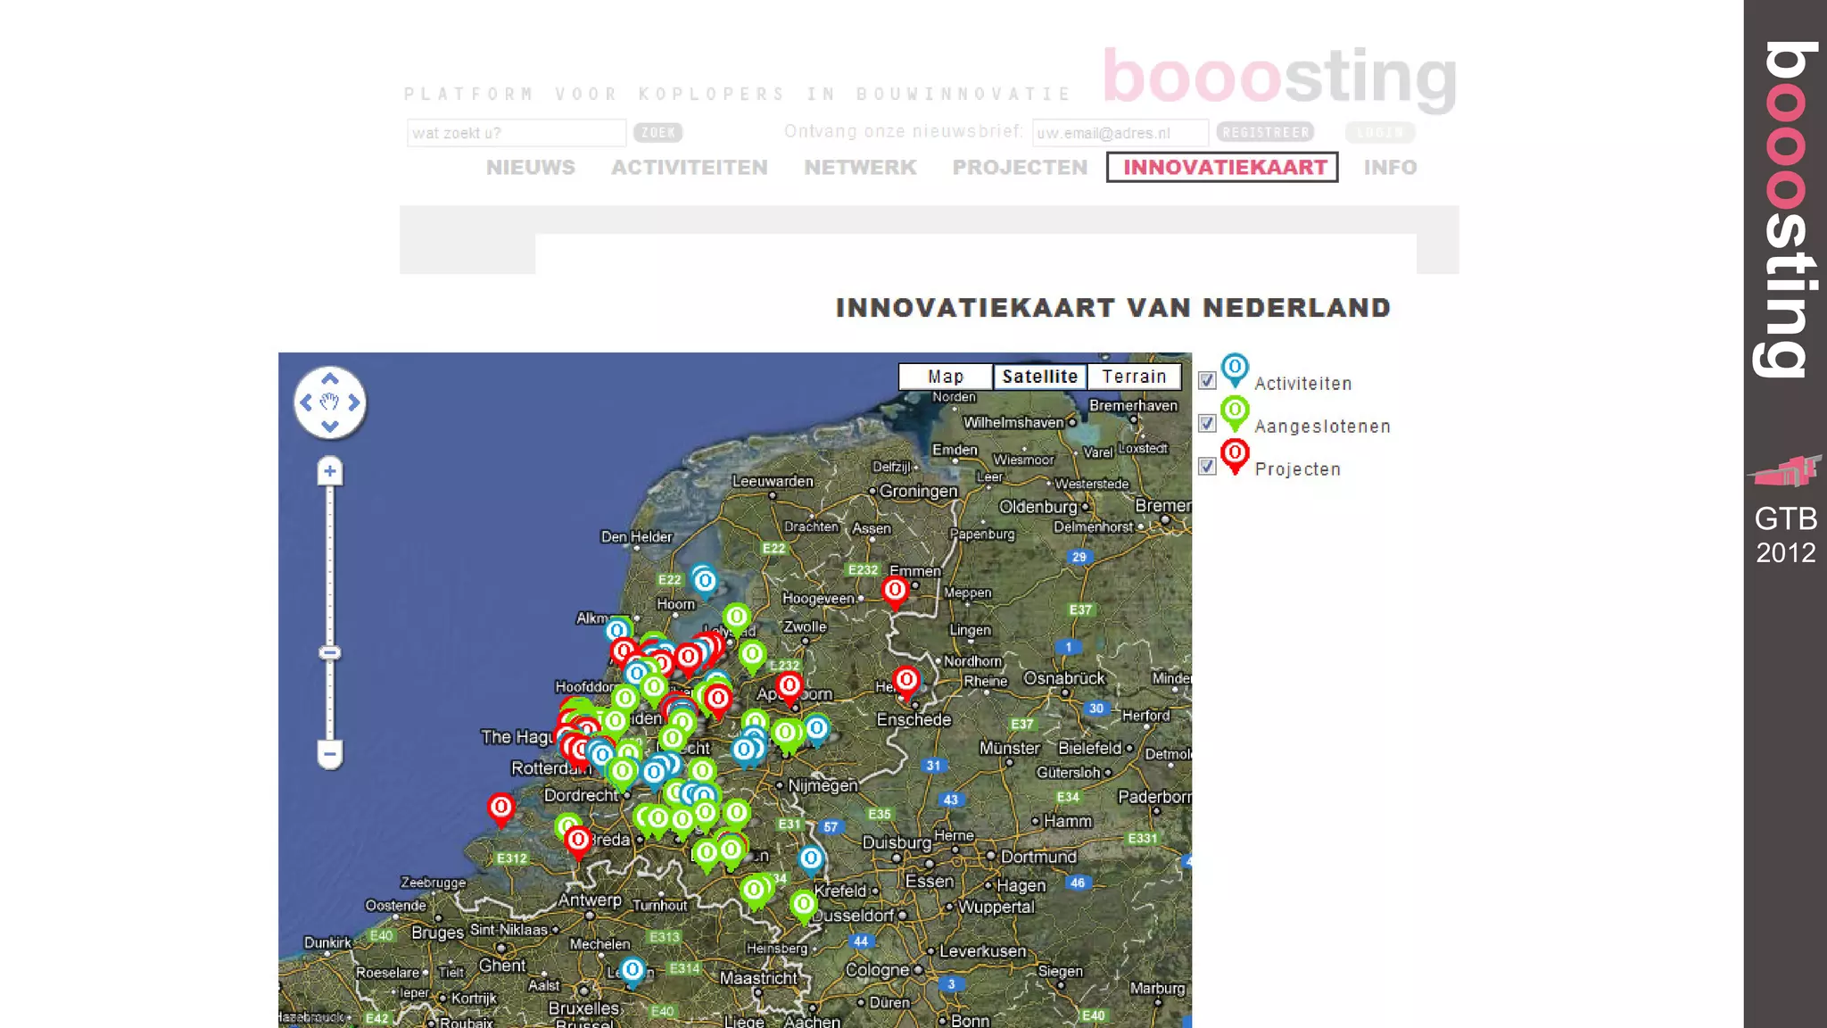Click the Projecten red legend pin
This screenshot has width=1827, height=1028.
tap(1235, 456)
